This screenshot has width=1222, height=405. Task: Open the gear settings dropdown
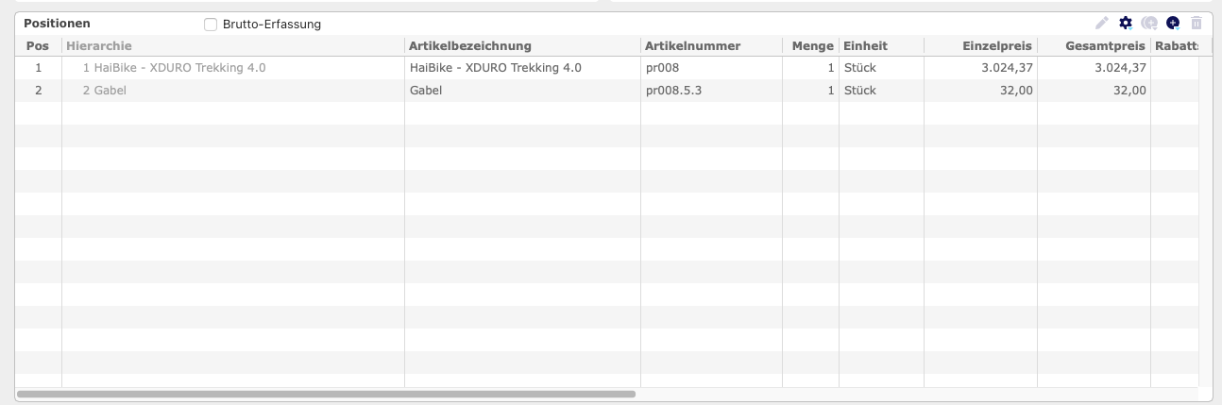click(1126, 23)
